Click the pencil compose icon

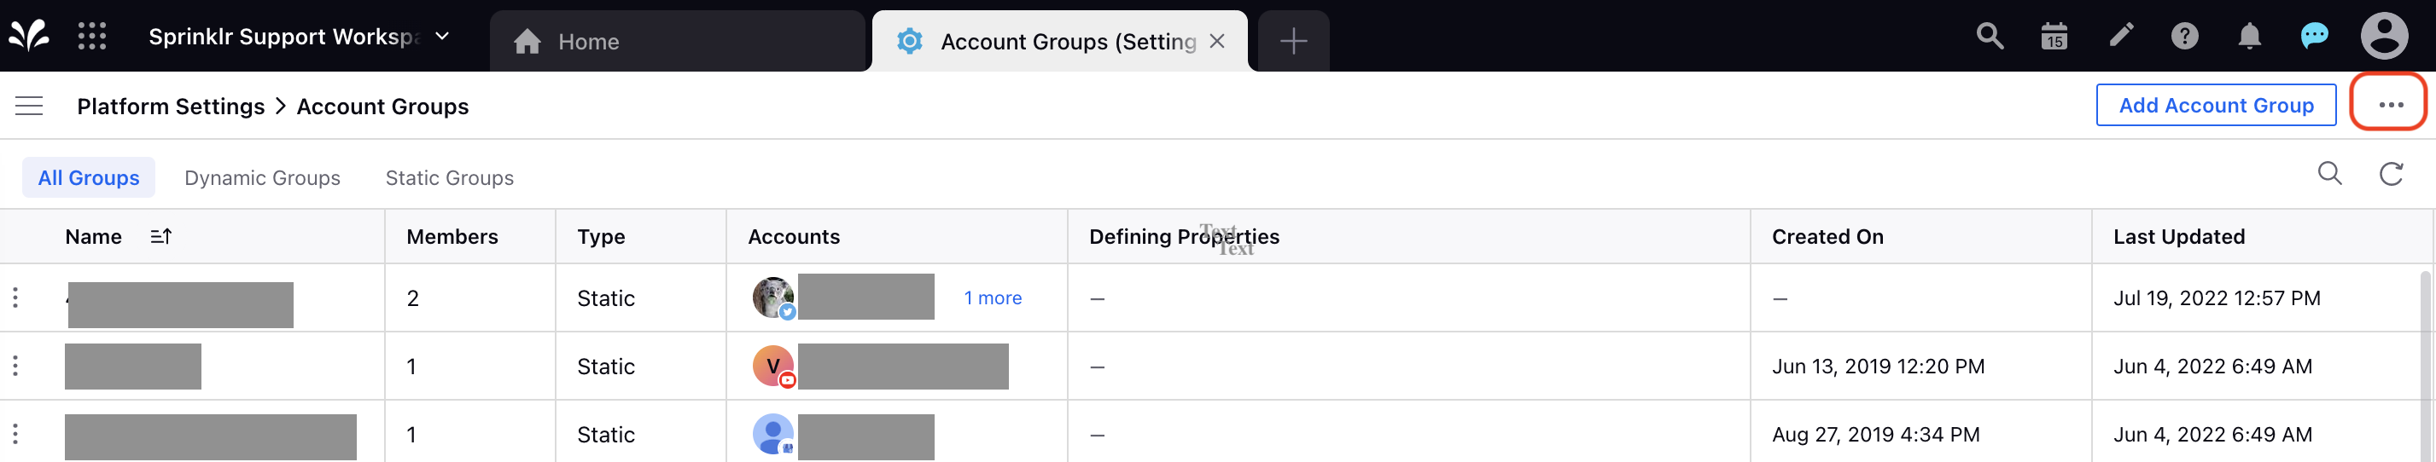tap(2121, 36)
